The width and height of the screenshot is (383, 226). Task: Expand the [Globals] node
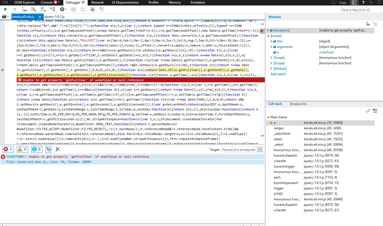pos(271,69)
